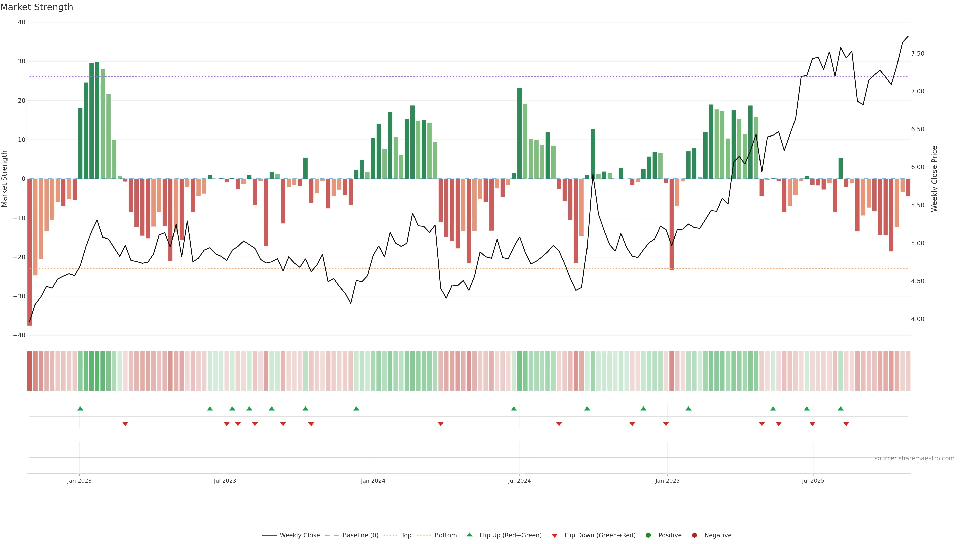Click the Weekly Close Price right axis title

coord(934,179)
